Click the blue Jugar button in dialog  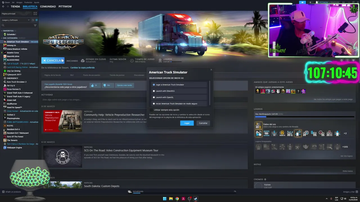click(187, 123)
